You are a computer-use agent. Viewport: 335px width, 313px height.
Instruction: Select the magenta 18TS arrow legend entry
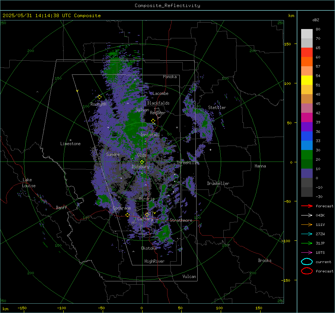pyautogui.click(x=307, y=253)
